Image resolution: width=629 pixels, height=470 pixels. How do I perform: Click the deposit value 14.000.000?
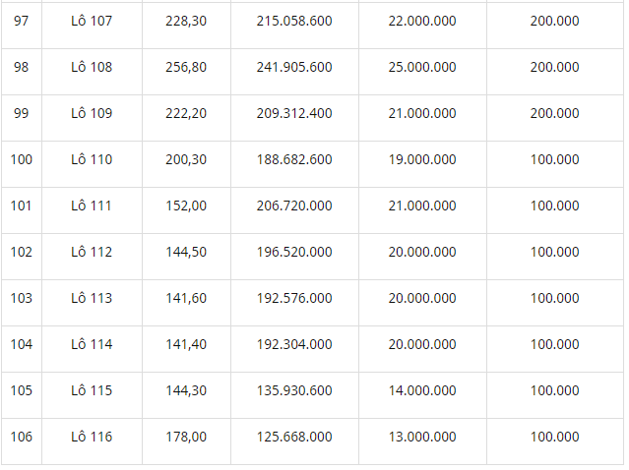(422, 390)
